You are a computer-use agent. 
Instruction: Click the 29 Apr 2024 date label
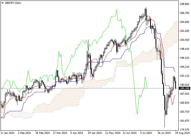click(95, 133)
